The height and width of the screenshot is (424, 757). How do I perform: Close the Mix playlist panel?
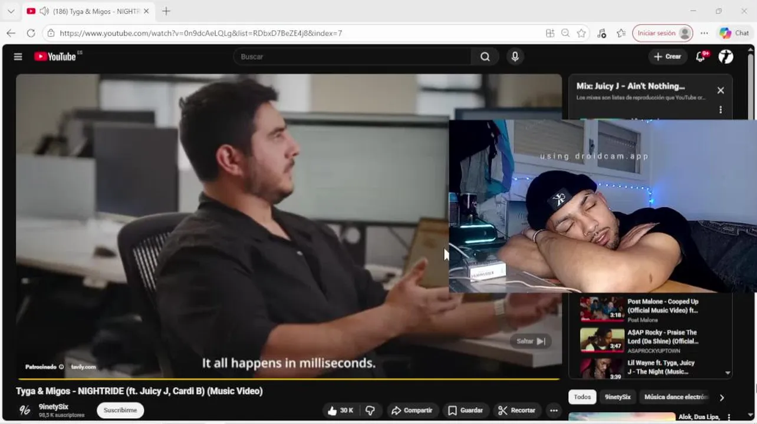click(720, 90)
